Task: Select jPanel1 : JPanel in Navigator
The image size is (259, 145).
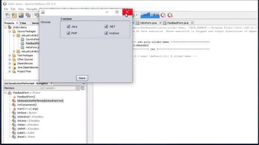Action: (x=26, y=137)
